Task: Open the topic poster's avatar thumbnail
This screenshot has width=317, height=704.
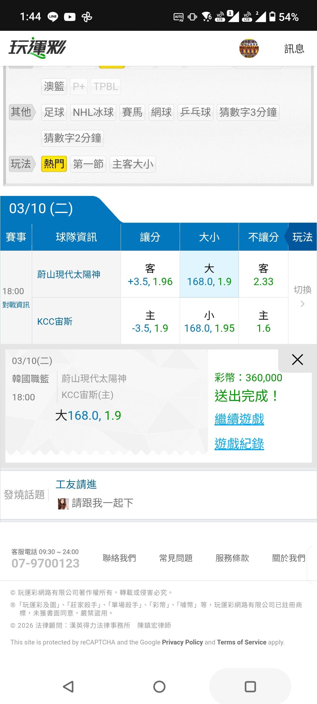Action: point(63,504)
